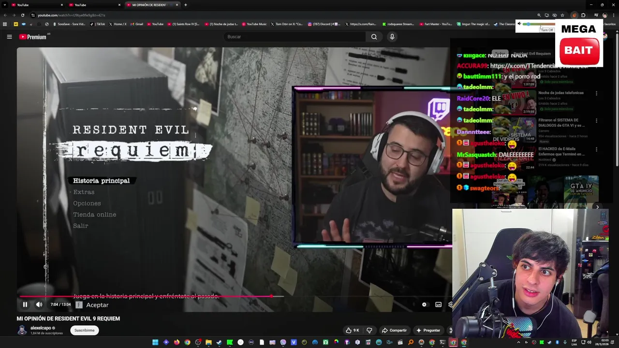Start voice search with the microphone icon
The width and height of the screenshot is (619, 348).
point(392,37)
